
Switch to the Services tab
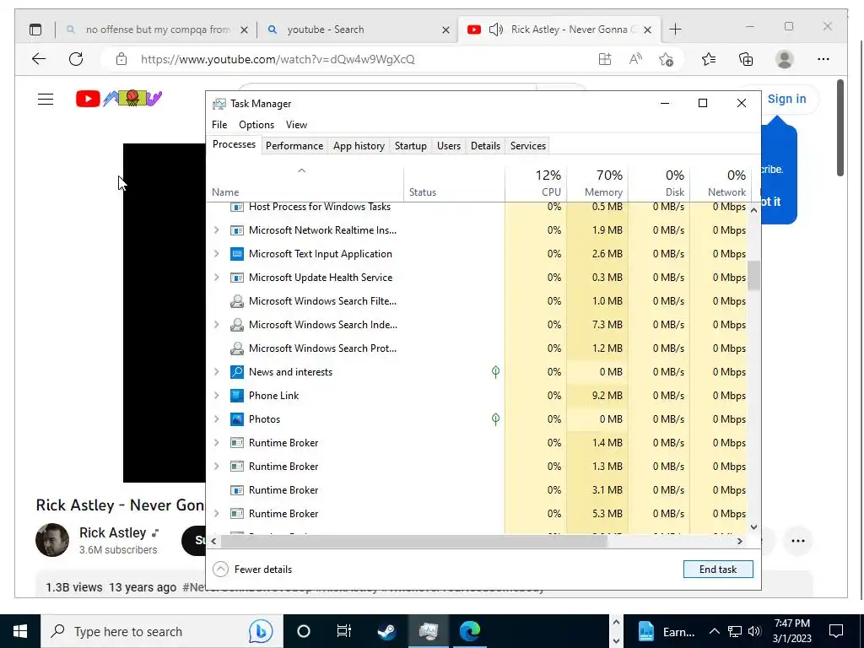point(528,145)
